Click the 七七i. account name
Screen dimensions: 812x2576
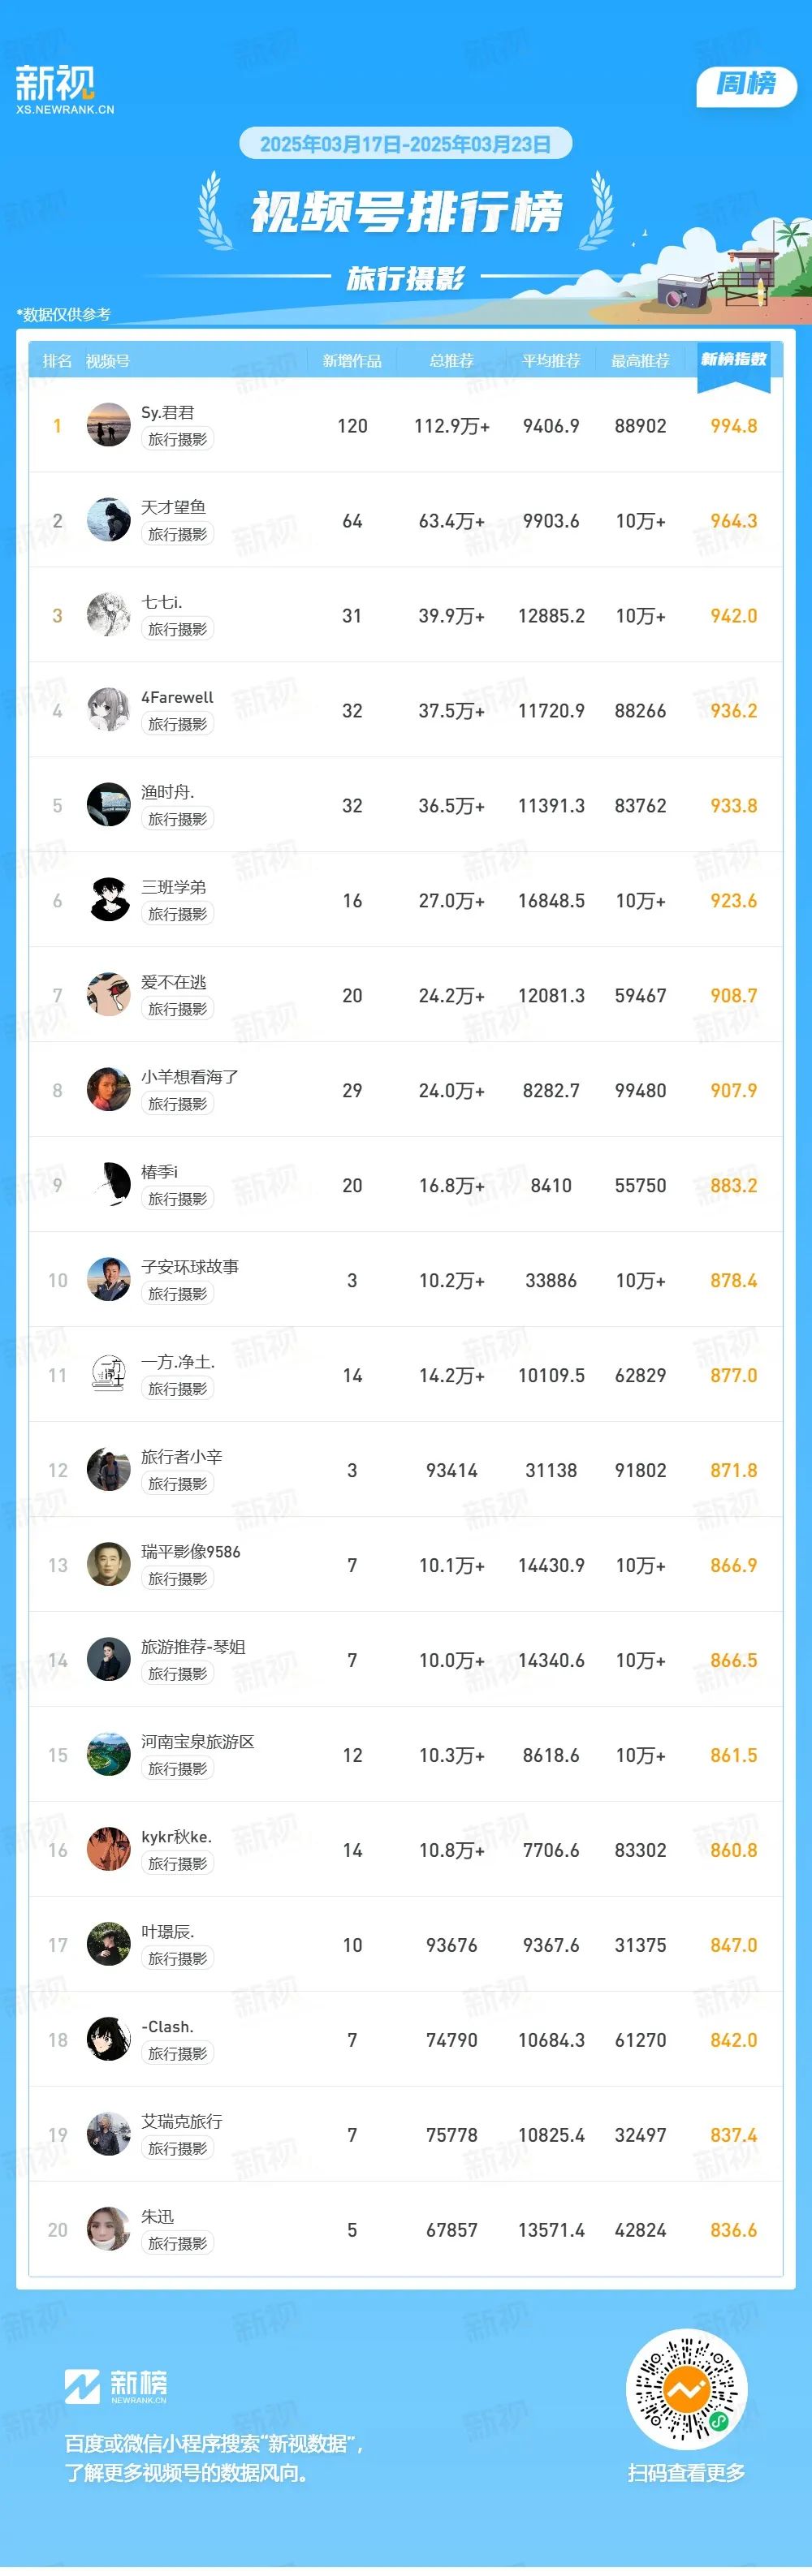162,602
